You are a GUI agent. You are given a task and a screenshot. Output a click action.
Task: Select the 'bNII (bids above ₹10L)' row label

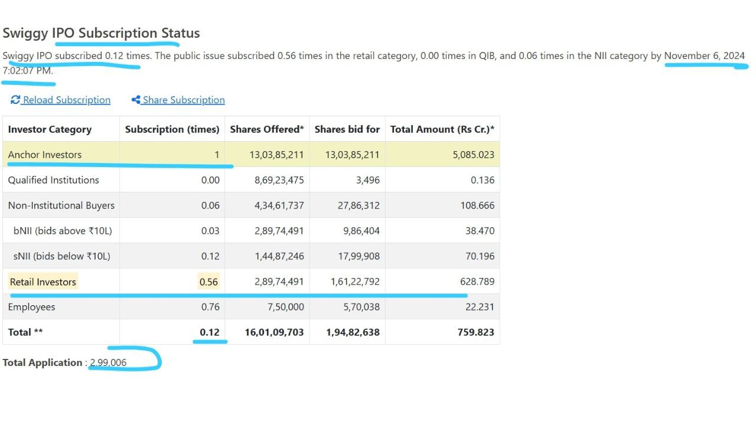[63, 231]
